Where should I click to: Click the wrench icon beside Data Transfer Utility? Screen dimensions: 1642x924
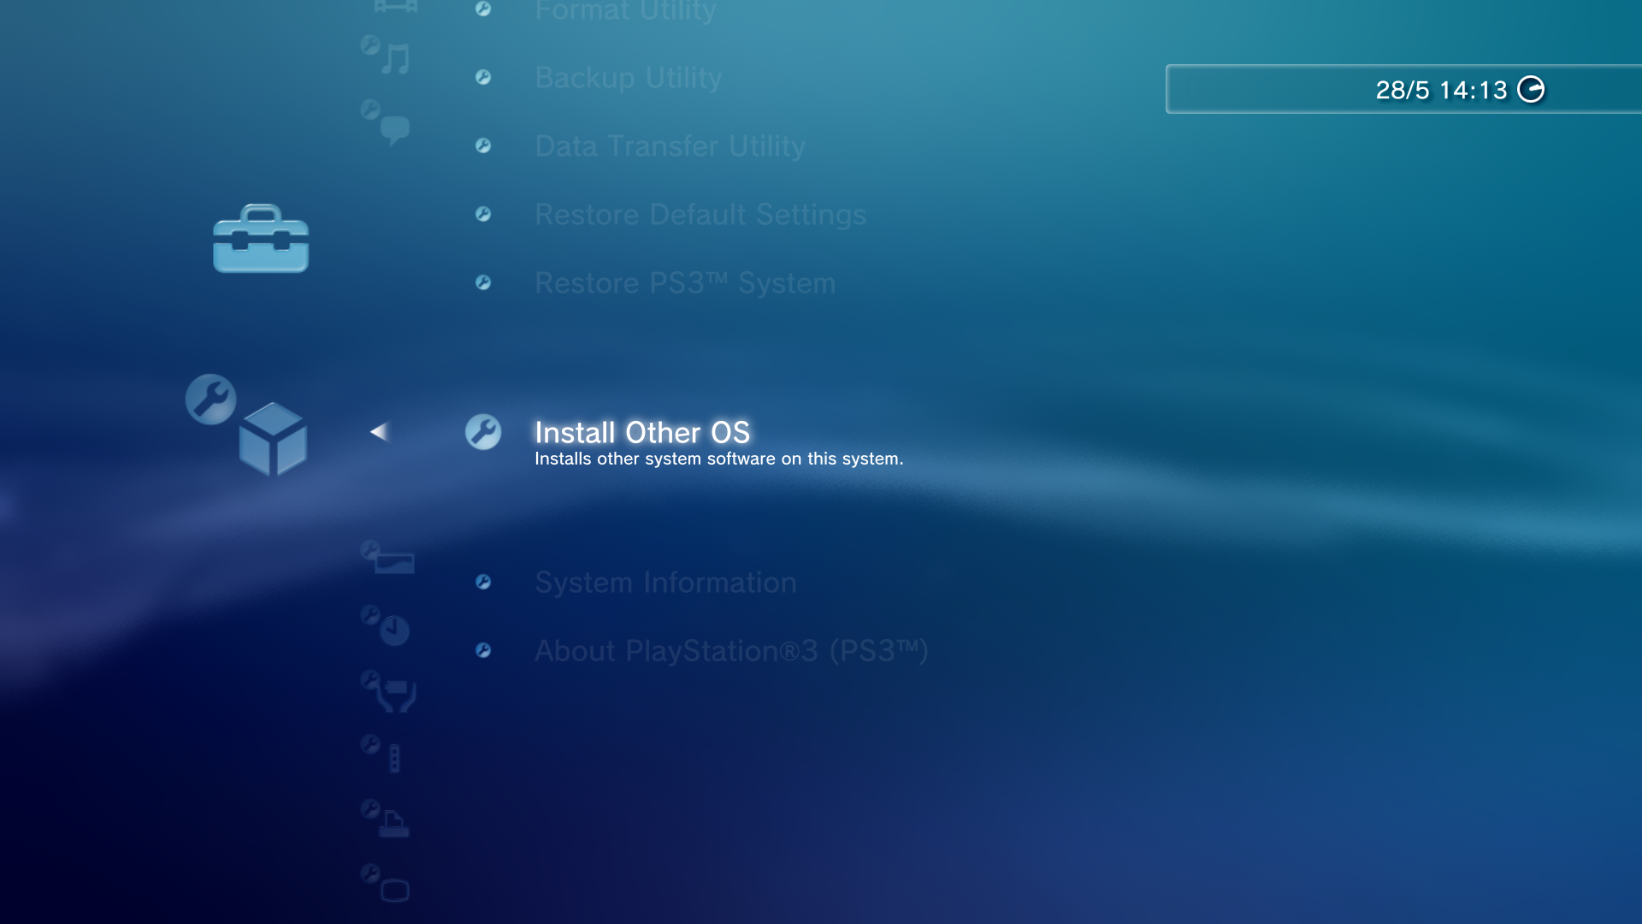coord(483,145)
